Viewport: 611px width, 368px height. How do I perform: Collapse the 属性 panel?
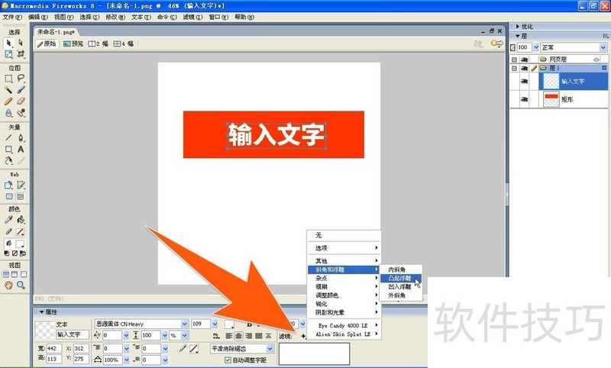coord(42,312)
